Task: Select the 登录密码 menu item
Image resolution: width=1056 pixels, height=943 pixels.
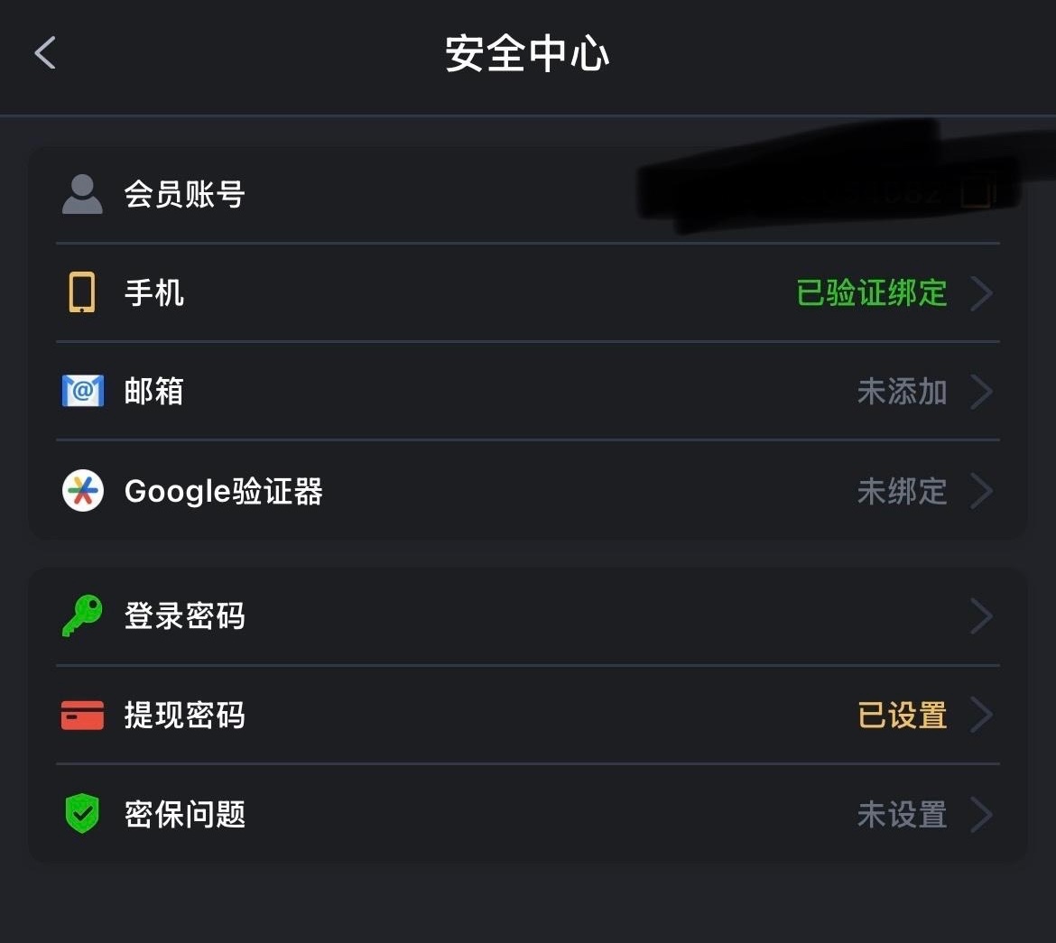Action: pyautogui.click(x=185, y=616)
